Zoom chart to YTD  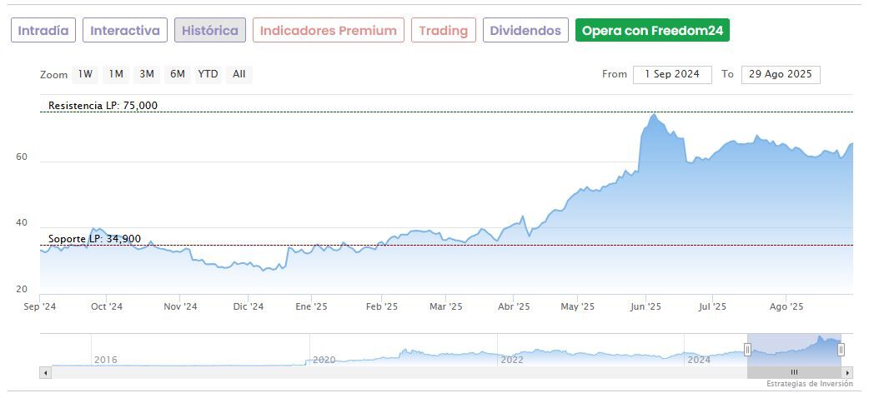(x=208, y=74)
